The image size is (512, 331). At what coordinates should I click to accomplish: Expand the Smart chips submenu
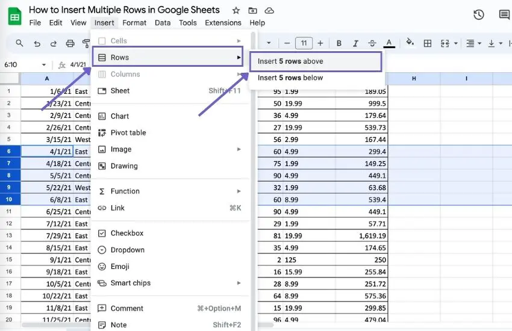tap(170, 283)
